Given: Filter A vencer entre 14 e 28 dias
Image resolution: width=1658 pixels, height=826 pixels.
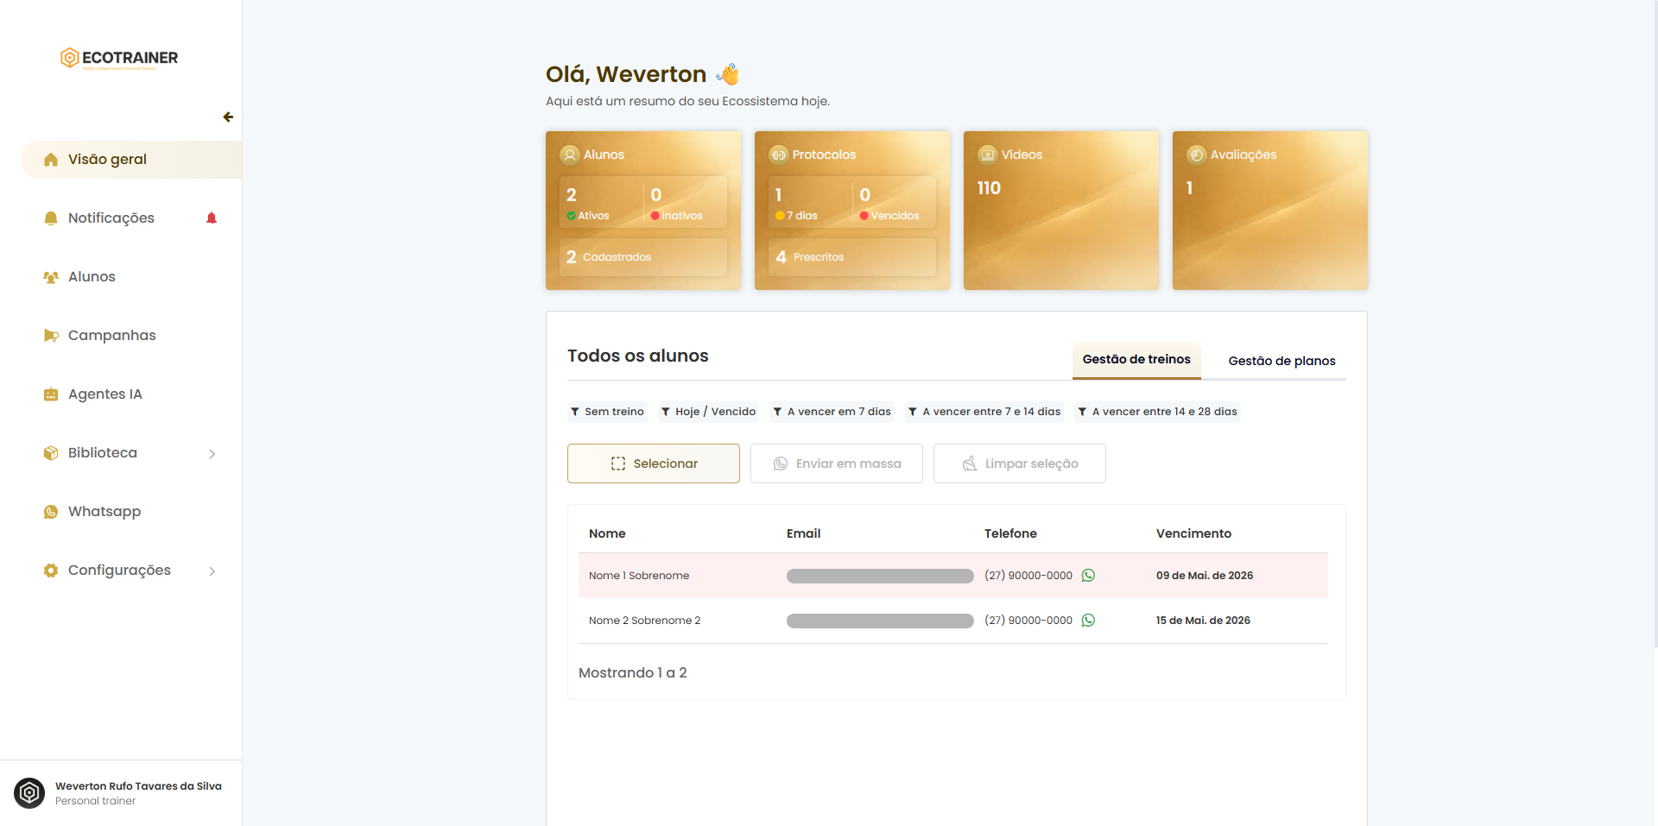Looking at the screenshot, I should pyautogui.click(x=1157, y=412).
